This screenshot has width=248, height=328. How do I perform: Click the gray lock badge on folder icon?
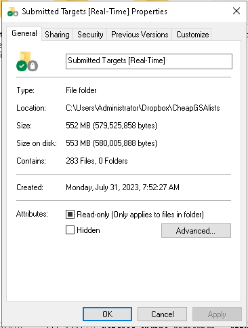[33, 66]
